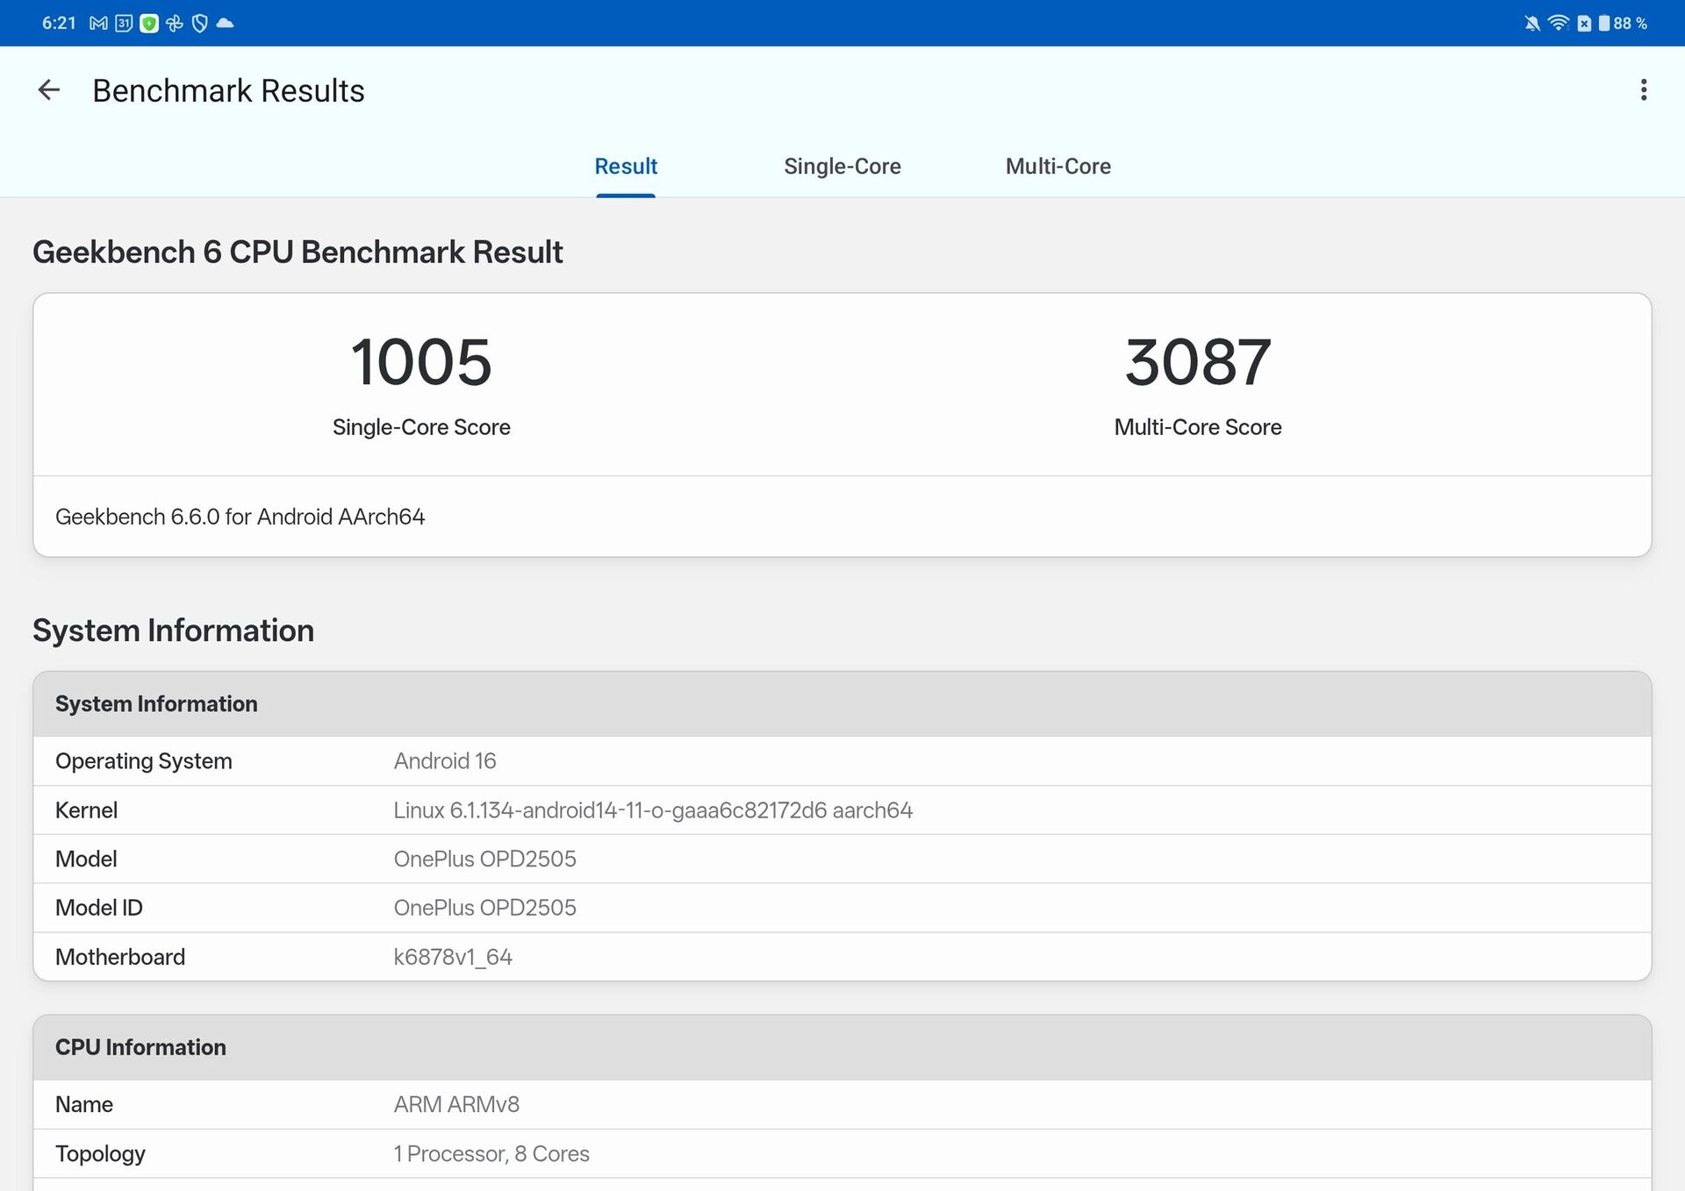Tap the Gmail notification icon
Image resolution: width=1685 pixels, height=1191 pixels.
[98, 24]
